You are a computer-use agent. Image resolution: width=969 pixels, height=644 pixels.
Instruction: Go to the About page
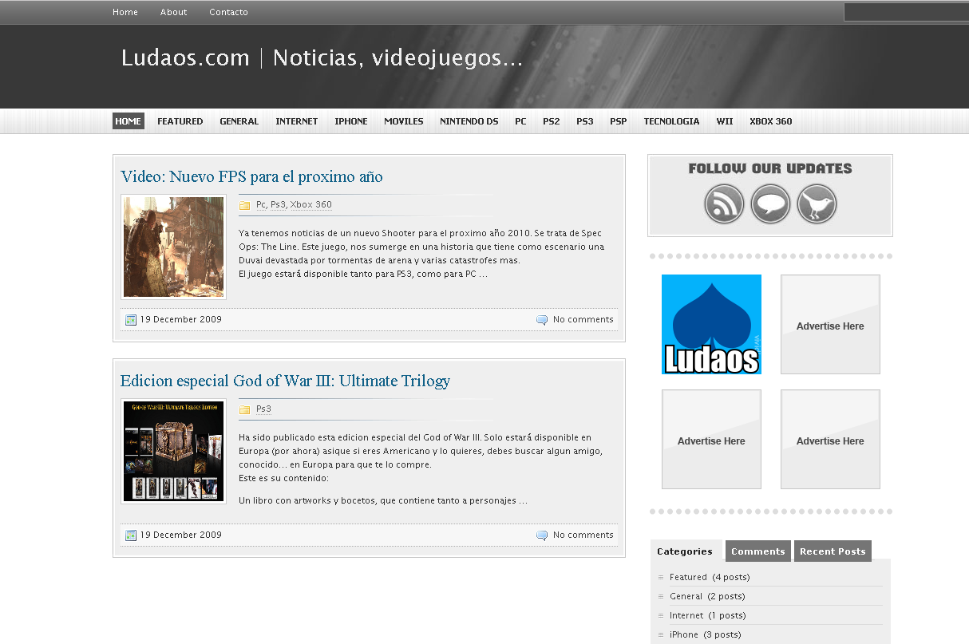tap(173, 12)
